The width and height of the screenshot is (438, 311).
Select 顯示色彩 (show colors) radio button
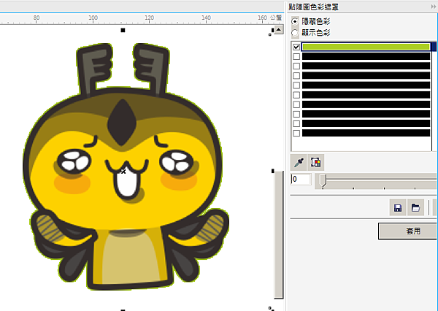(295, 33)
